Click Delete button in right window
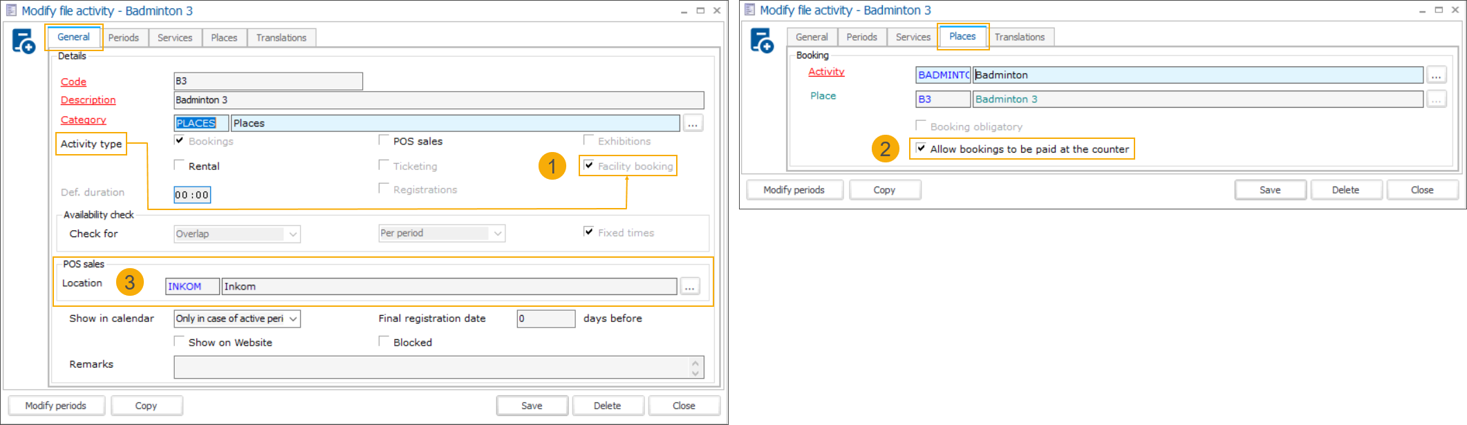Viewport: 1467px width, 425px height. 1346,190
